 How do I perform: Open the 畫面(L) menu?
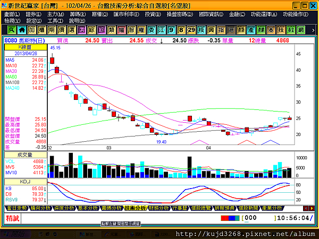[12, 14]
